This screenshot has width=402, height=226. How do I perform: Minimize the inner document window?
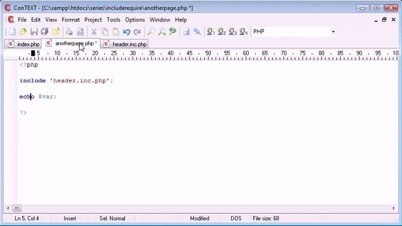pos(376,20)
